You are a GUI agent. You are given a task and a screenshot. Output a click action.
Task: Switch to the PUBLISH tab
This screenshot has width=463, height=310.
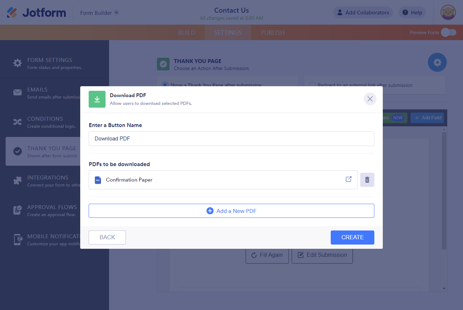(x=273, y=33)
